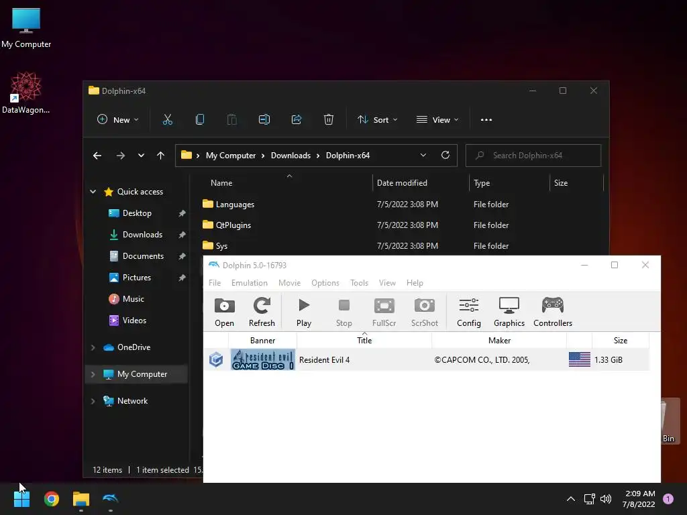Sort Dolphin game list by Title column
The height and width of the screenshot is (515, 687).
tap(364, 340)
